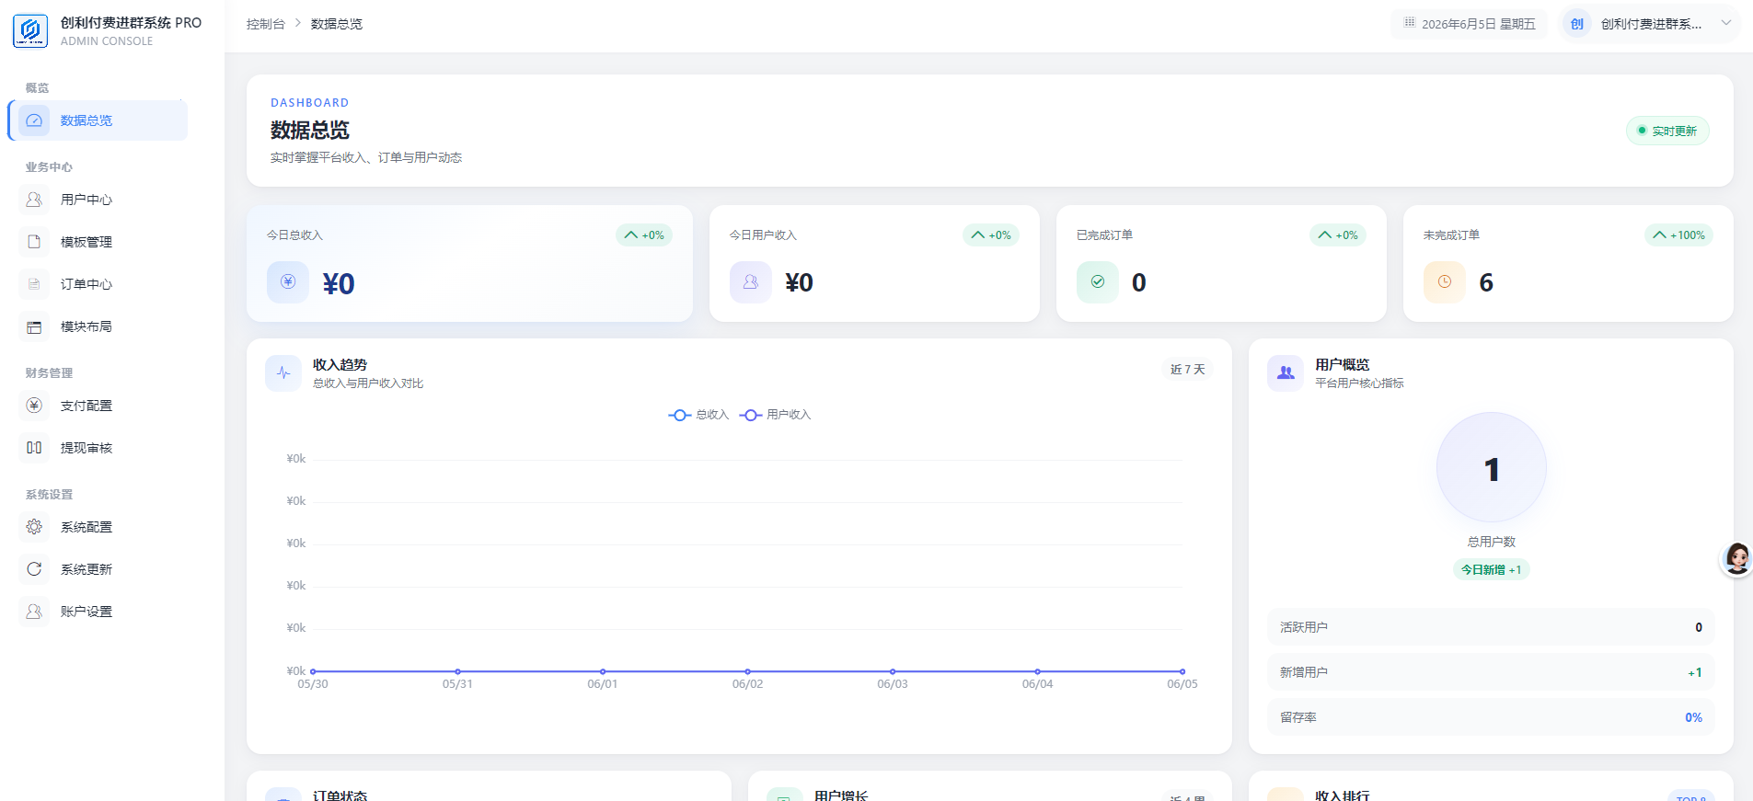This screenshot has height=801, width=1753.
Task: Click the 系统配置 gear icon
Action: coord(34,527)
